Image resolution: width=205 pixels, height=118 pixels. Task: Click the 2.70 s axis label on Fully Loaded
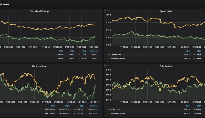(x=108, y=70)
